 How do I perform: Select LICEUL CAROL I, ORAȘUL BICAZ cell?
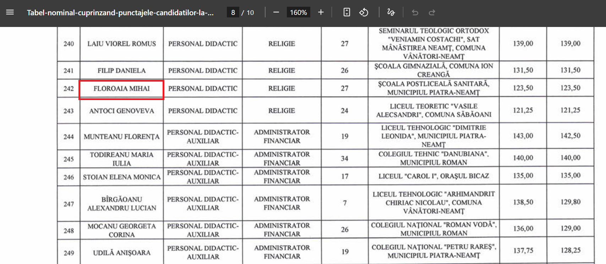coord(433,176)
